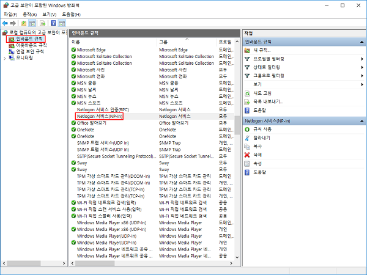The image size is (367, 275).
Task: Click 새로 고침 action
Action: [x=262, y=93]
